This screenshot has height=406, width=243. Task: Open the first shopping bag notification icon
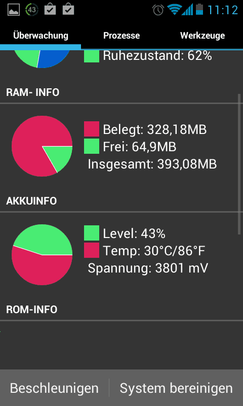tap(50, 9)
